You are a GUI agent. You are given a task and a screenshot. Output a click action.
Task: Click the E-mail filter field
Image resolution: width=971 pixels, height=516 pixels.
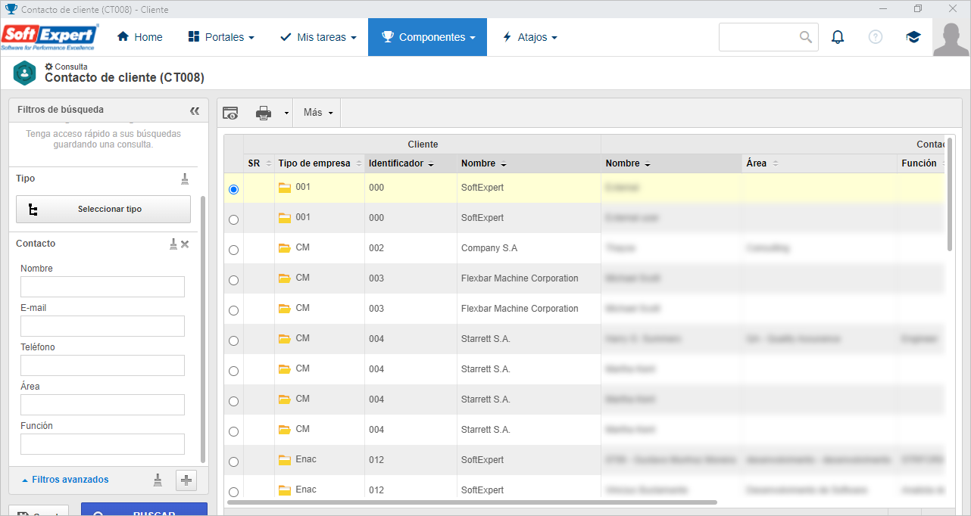[102, 326]
